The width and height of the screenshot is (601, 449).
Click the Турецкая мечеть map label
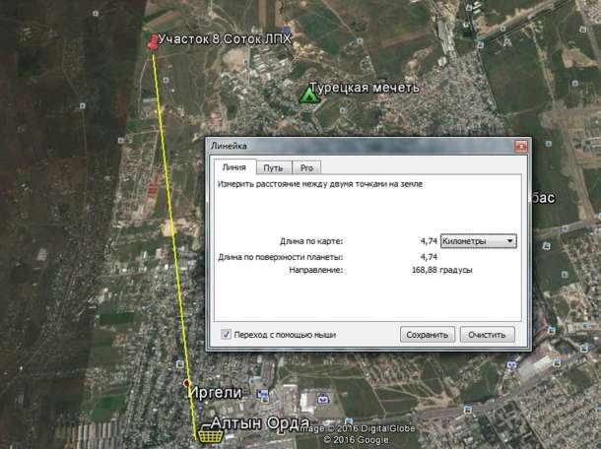(x=367, y=88)
